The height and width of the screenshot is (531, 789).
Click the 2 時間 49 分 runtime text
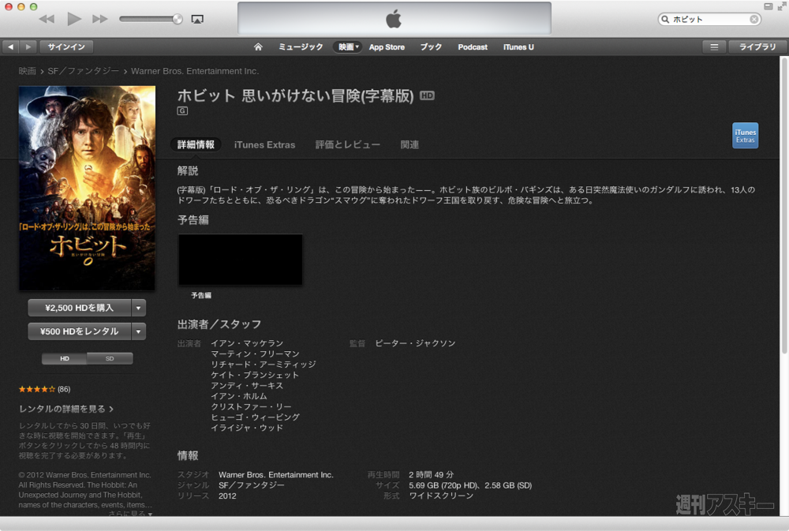432,475
